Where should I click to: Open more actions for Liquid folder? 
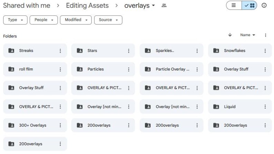pos(265,107)
